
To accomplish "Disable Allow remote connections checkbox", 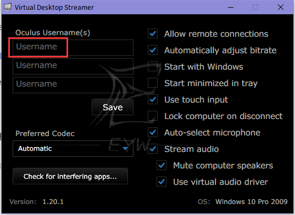I will pos(153,33).
